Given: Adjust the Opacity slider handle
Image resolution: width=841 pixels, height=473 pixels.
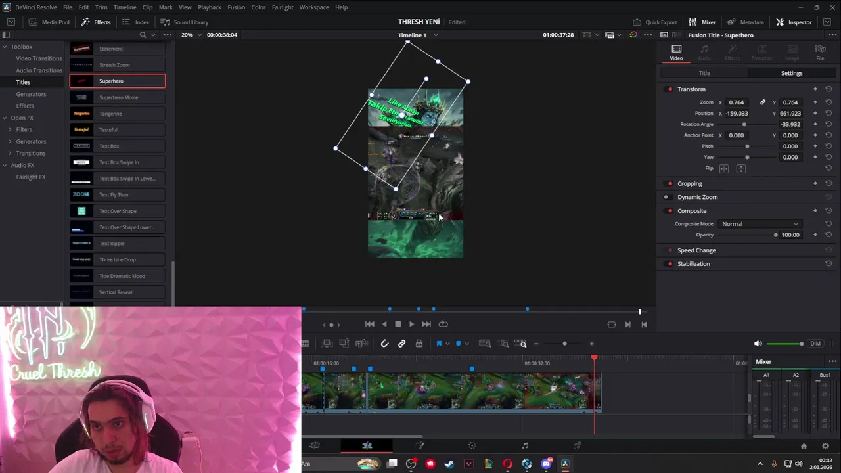Looking at the screenshot, I should (x=775, y=235).
